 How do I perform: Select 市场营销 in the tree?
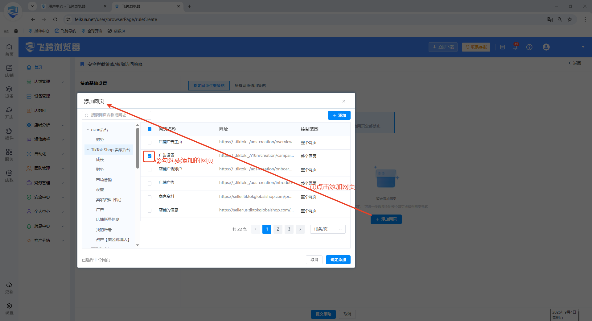pyautogui.click(x=104, y=180)
